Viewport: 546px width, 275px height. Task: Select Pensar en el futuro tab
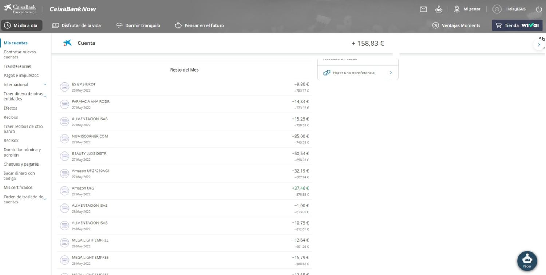point(199,25)
